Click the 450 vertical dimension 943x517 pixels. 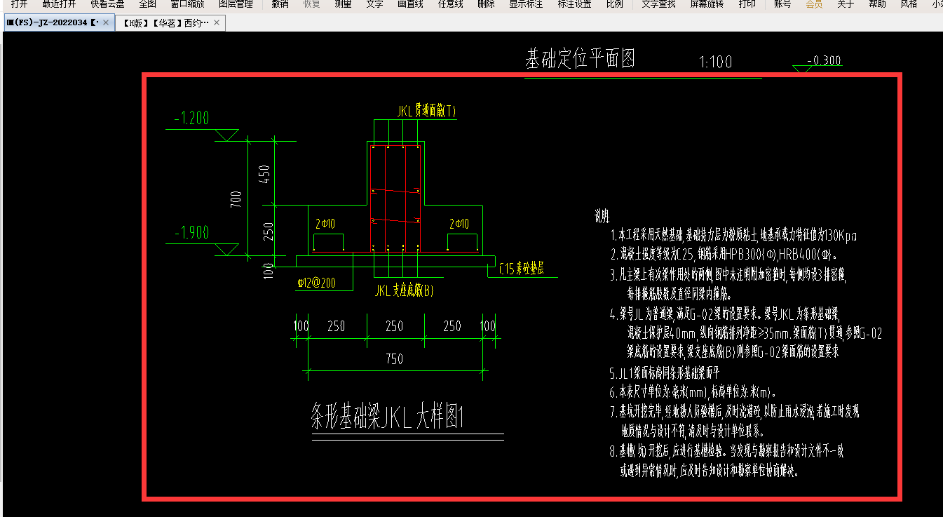pyautogui.click(x=264, y=173)
